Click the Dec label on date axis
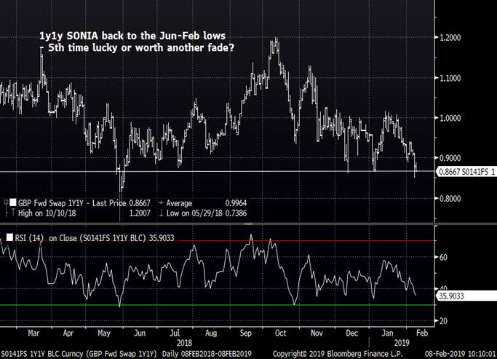 pyautogui.click(x=352, y=333)
